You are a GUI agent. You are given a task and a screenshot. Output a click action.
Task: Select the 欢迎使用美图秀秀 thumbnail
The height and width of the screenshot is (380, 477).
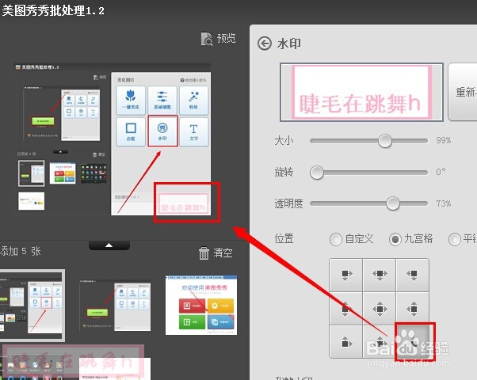coord(201,306)
